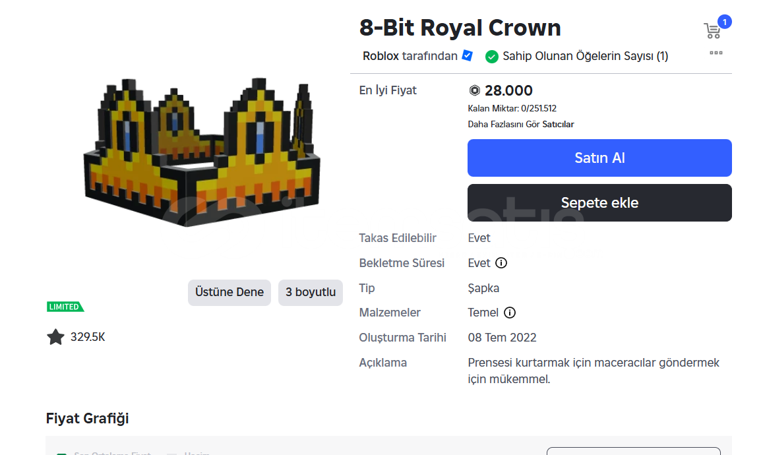Add item with Sepete ekle button
The width and height of the screenshot is (763, 455).
point(599,202)
